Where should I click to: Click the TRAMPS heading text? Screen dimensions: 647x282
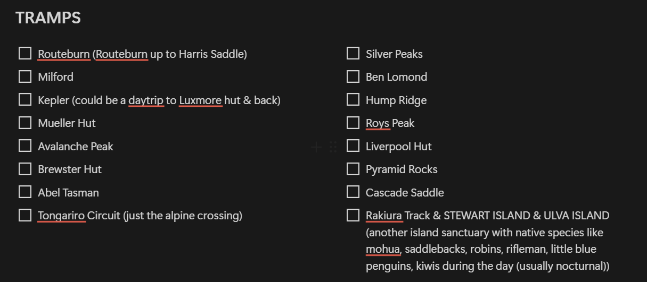coord(48,18)
